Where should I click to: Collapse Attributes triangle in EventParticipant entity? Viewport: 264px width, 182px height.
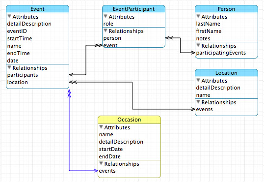(x=106, y=17)
